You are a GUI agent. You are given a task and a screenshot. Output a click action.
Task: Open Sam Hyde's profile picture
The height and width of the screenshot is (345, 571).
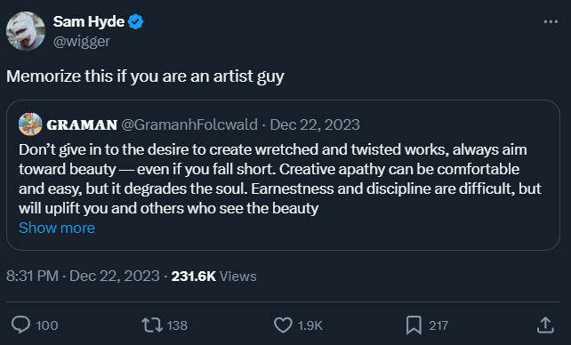coord(26,31)
